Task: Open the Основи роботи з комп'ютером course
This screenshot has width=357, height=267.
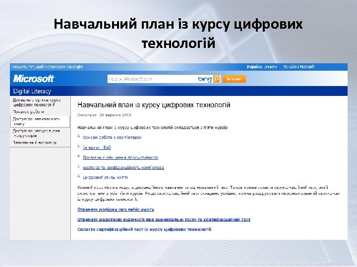Action: pos(112,137)
